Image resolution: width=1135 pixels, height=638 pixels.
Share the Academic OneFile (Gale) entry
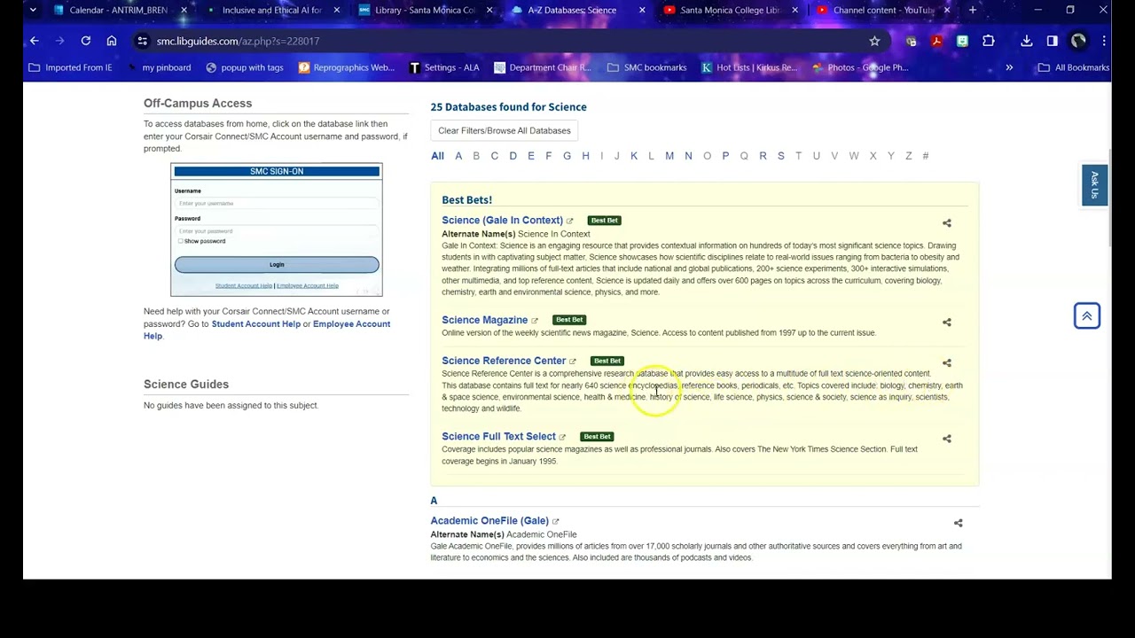coord(958,524)
